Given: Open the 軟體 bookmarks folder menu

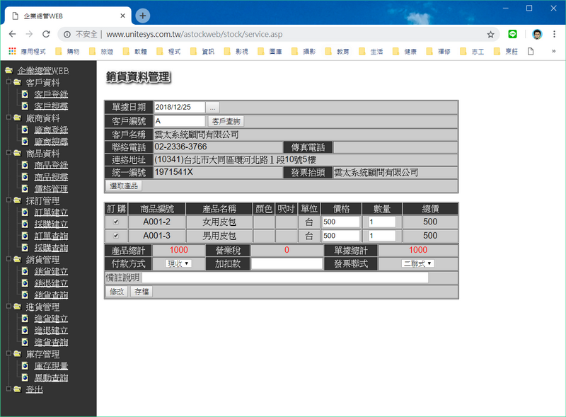Looking at the screenshot, I should [134, 51].
